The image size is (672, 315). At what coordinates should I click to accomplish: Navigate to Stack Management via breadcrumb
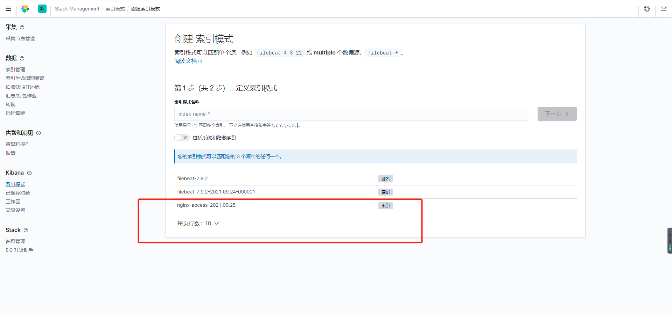click(x=77, y=9)
